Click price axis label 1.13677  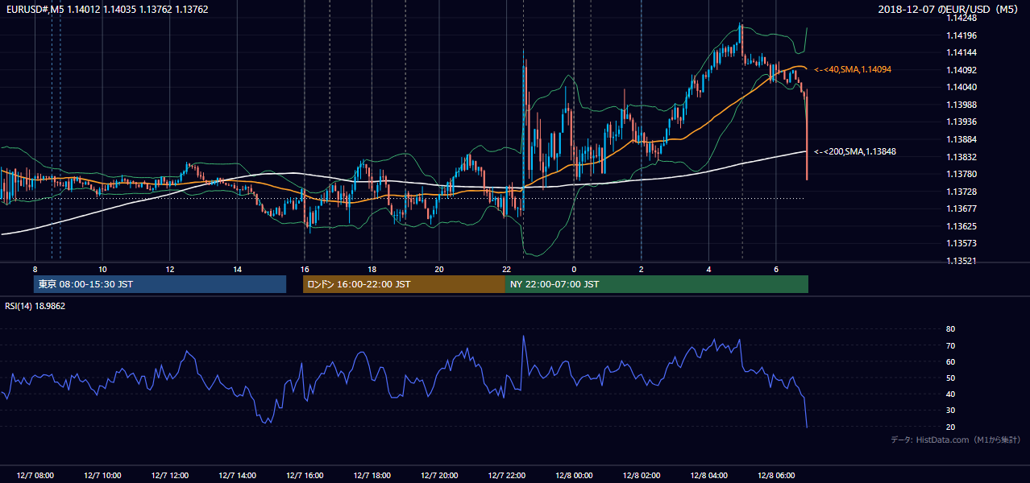pyautogui.click(x=961, y=208)
